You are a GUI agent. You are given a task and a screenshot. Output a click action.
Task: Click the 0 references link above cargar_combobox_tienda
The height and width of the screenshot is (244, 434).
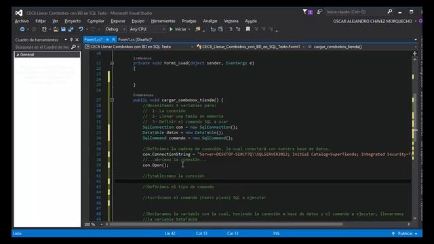pyautogui.click(x=143, y=95)
